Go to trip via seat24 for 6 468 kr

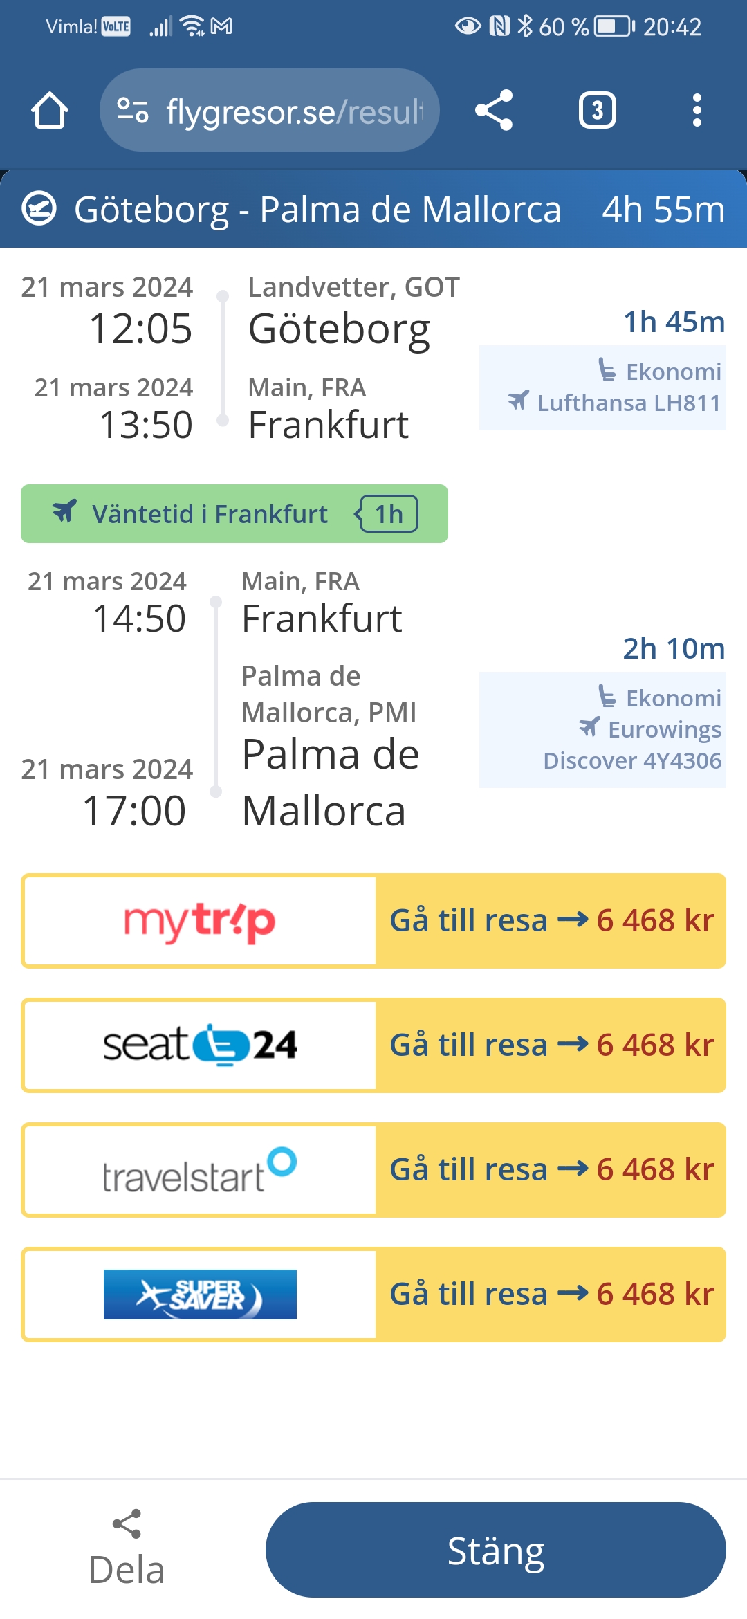click(x=551, y=1045)
